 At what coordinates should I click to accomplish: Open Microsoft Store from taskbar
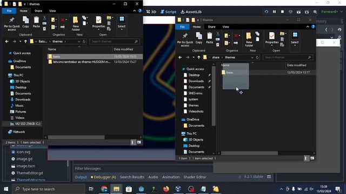[129, 189]
